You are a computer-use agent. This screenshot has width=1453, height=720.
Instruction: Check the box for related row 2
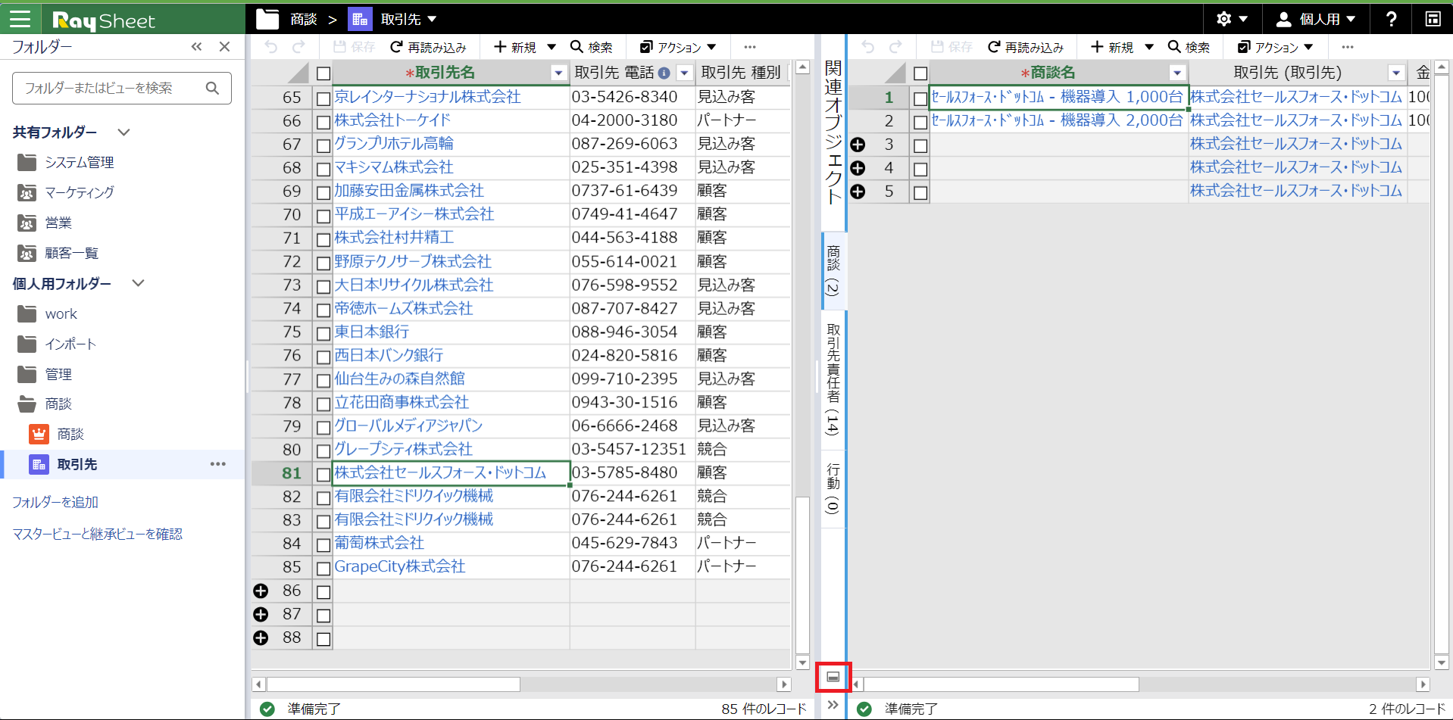coord(920,122)
